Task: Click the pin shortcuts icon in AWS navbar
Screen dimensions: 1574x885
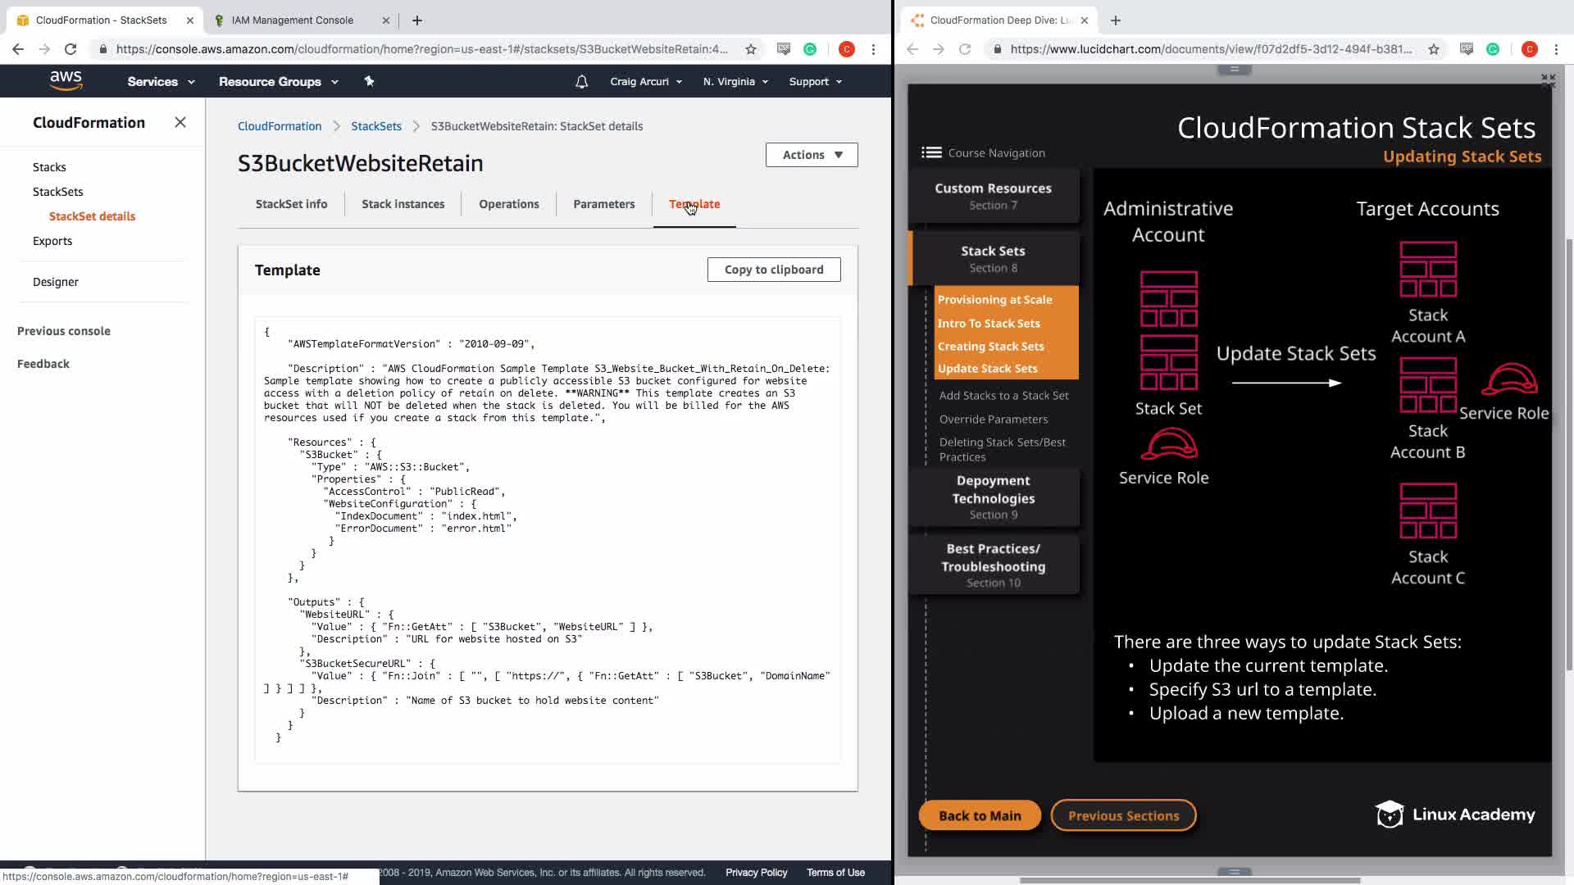Action: [x=369, y=81]
